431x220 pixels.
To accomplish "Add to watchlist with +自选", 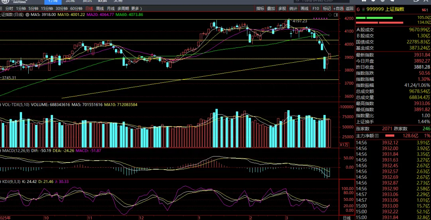I will pyautogui.click(x=338, y=8).
